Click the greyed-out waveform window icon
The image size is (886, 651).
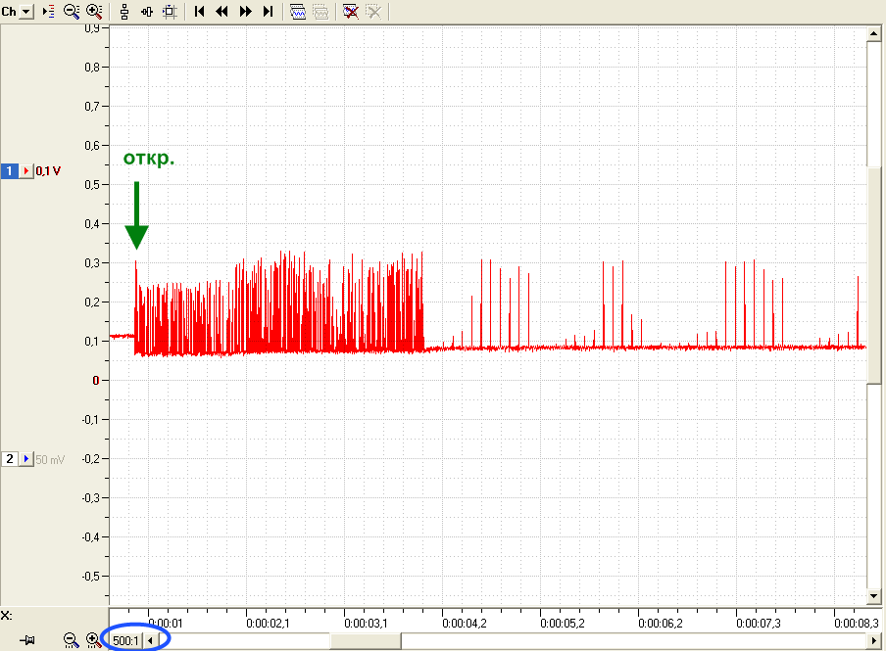coord(320,12)
